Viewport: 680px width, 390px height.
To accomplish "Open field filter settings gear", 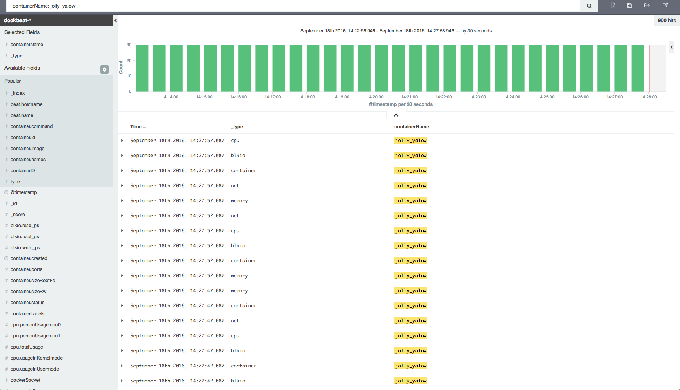I will [x=104, y=70].
